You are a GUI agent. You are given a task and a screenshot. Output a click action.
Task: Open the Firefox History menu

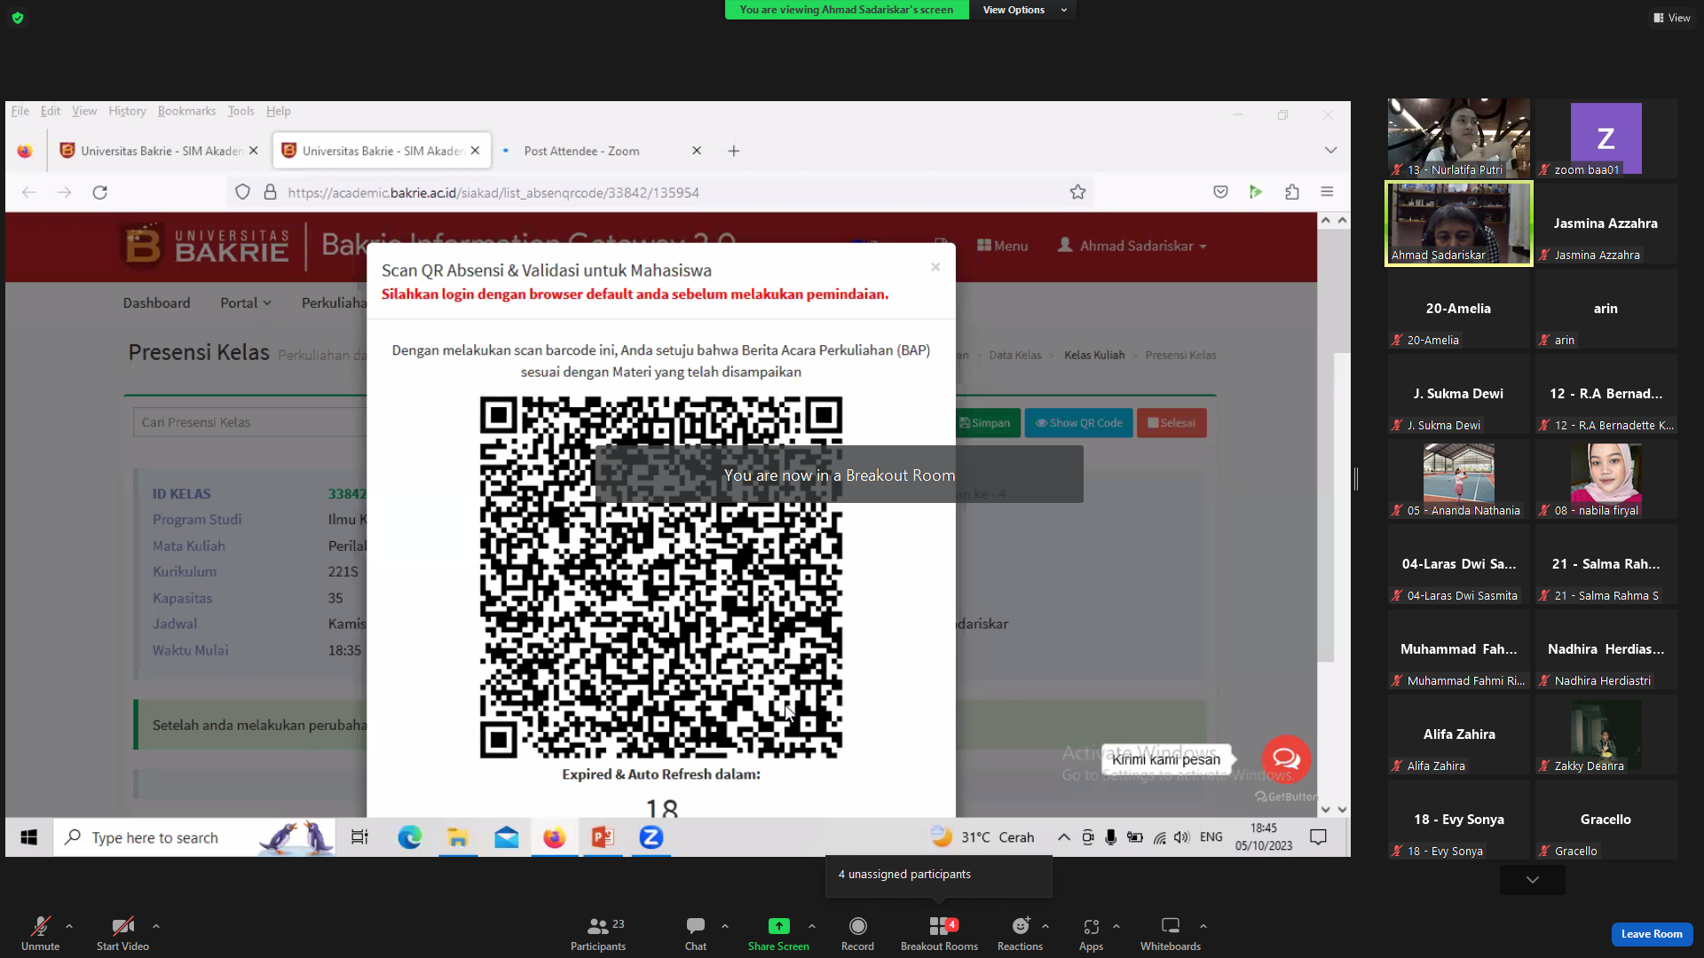tap(127, 111)
